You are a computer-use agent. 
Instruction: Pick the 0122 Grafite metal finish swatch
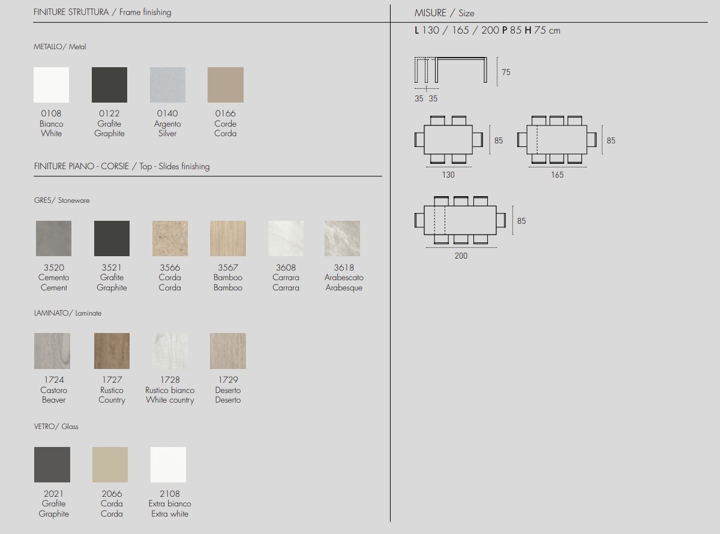[109, 85]
